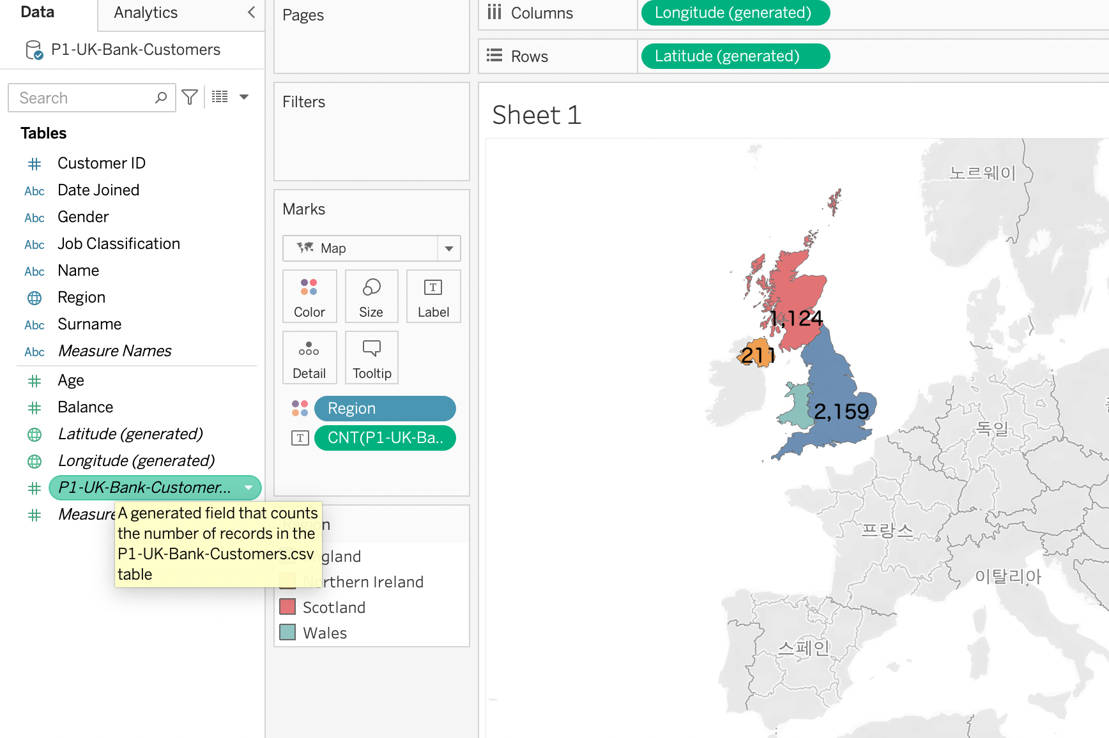This screenshot has height=738, width=1109.
Task: Open the Map mark type dropdown
Action: (x=448, y=248)
